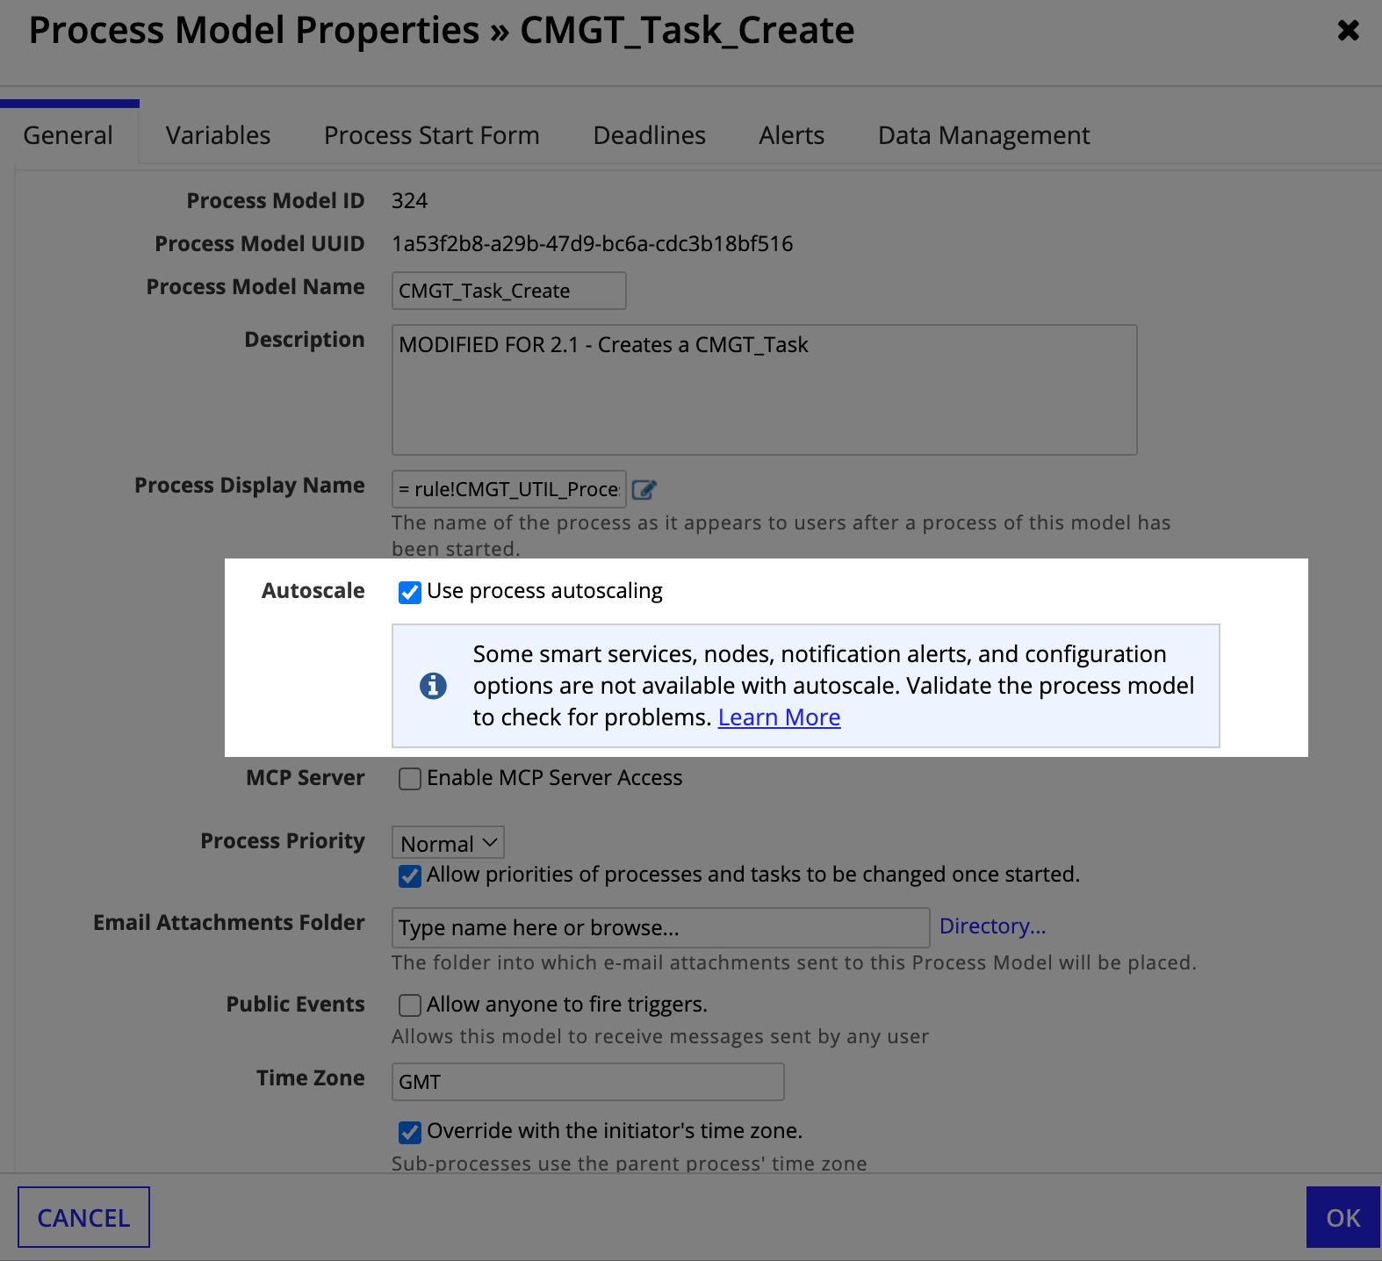Click the Process Model ID value 324
Viewport: 1382px width, 1261px height.
click(409, 201)
